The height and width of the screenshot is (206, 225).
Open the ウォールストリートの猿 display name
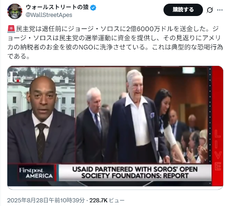coord(57,7)
